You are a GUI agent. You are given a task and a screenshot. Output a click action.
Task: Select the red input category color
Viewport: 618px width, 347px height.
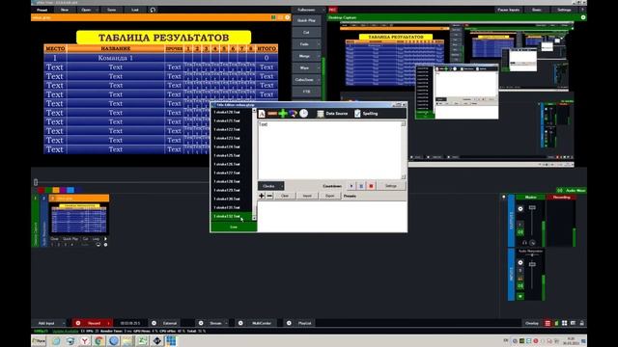pyautogui.click(x=41, y=190)
